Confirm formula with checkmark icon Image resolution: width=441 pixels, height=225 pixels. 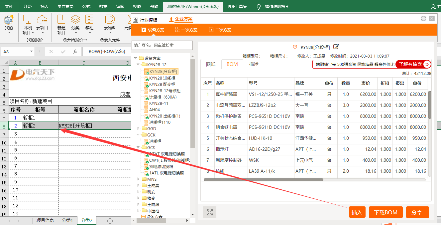point(63,52)
